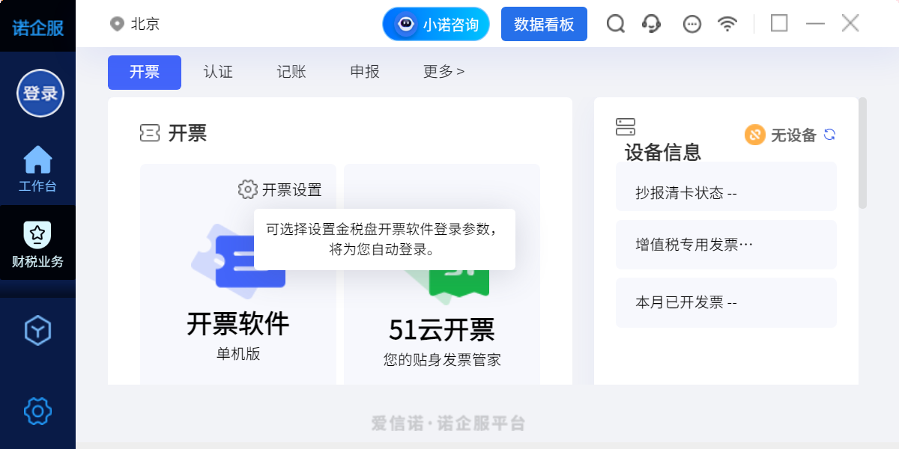Switch to the 认证 tab
Screen dimensions: 899x449
pyautogui.click(x=217, y=71)
